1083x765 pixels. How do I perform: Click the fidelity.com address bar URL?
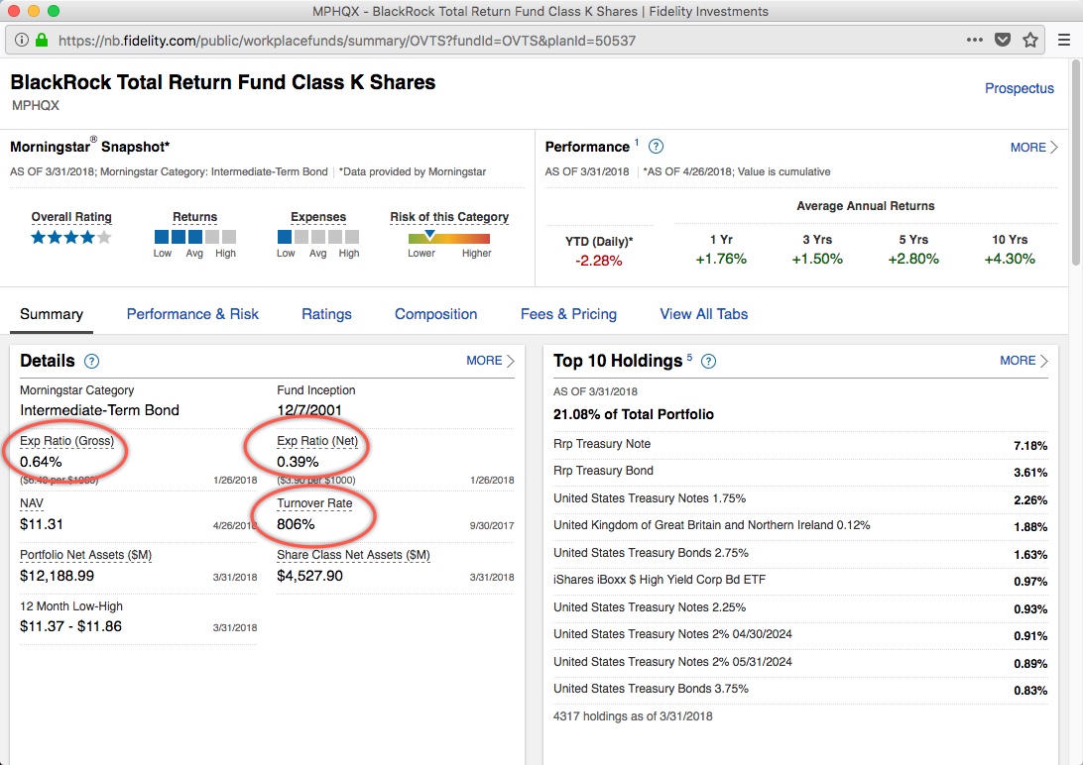point(347,41)
